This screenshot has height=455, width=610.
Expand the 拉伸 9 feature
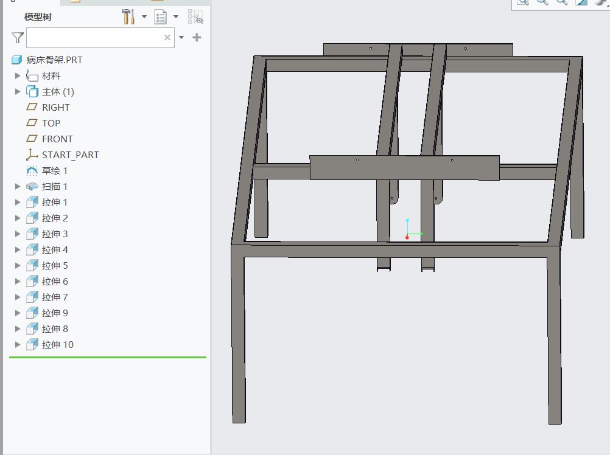(18, 313)
